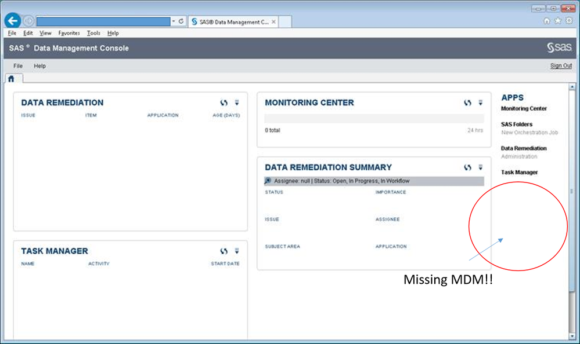Click the browser address bar field

(103, 21)
